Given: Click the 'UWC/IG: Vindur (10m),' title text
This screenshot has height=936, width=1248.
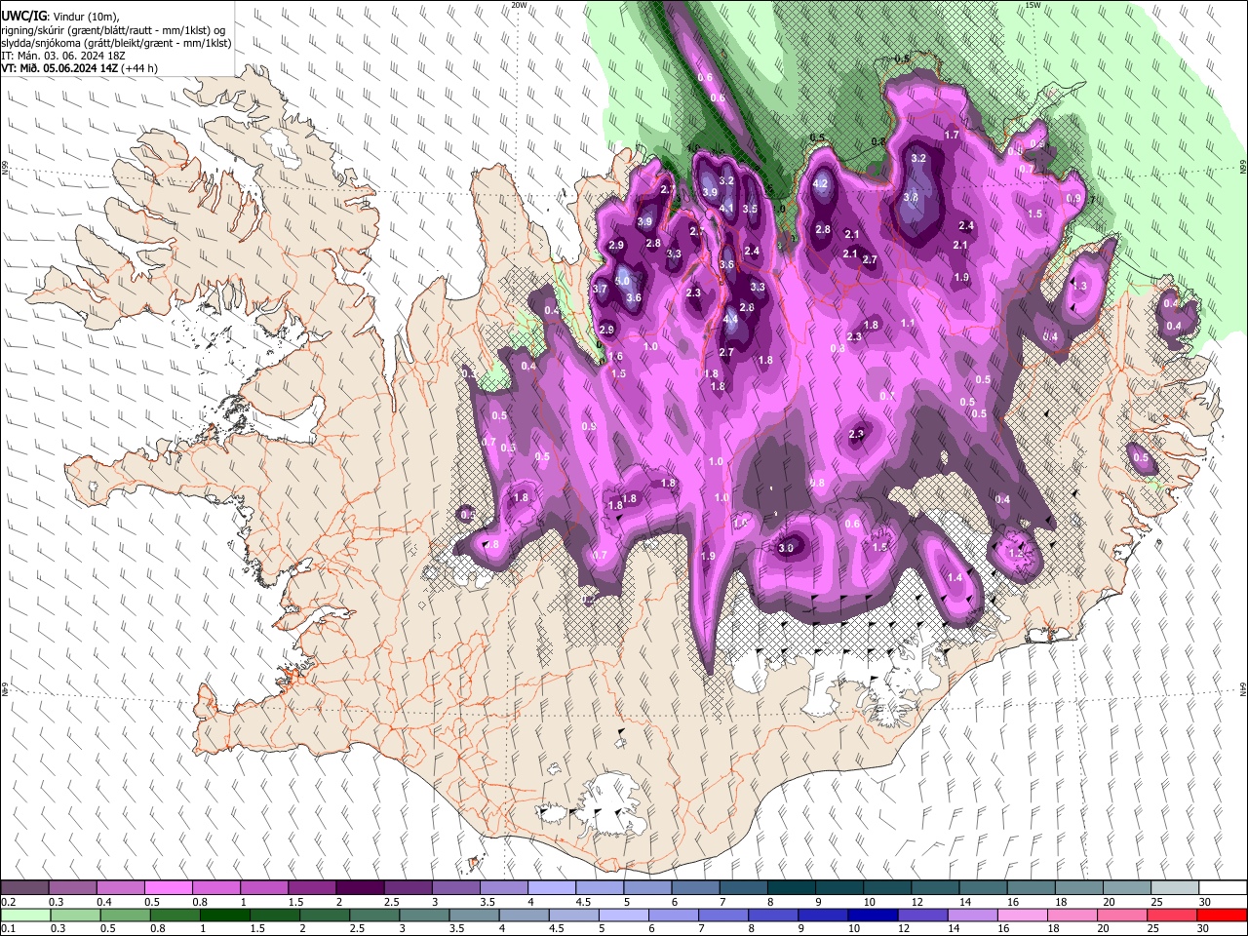Looking at the screenshot, I should (x=60, y=17).
